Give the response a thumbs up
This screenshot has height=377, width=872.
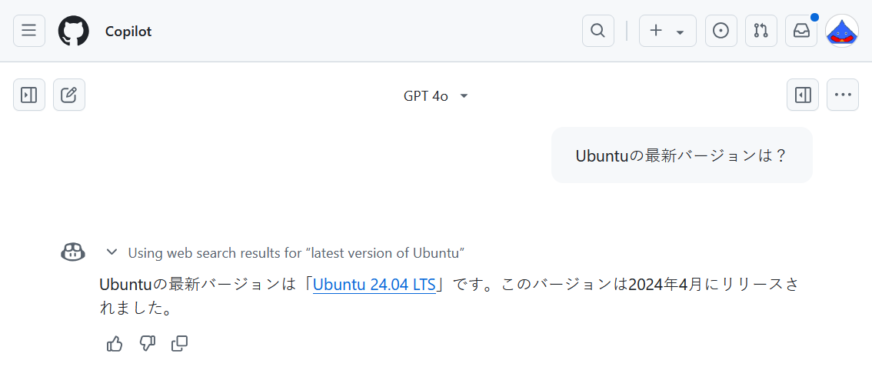(x=115, y=344)
